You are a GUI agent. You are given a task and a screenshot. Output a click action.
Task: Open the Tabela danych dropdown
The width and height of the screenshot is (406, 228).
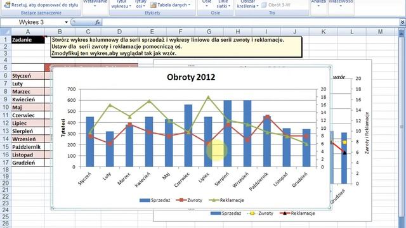pyautogui.click(x=170, y=4)
